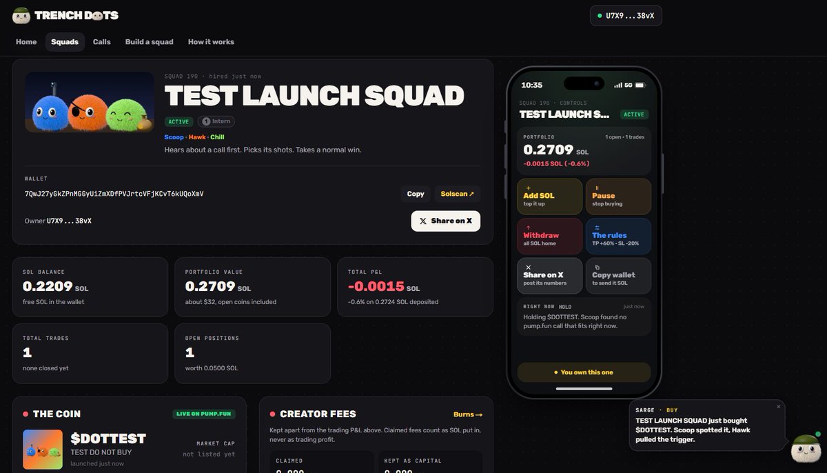Viewport: 827px width, 473px height.
Task: Open the How it works page
Action: click(x=211, y=42)
